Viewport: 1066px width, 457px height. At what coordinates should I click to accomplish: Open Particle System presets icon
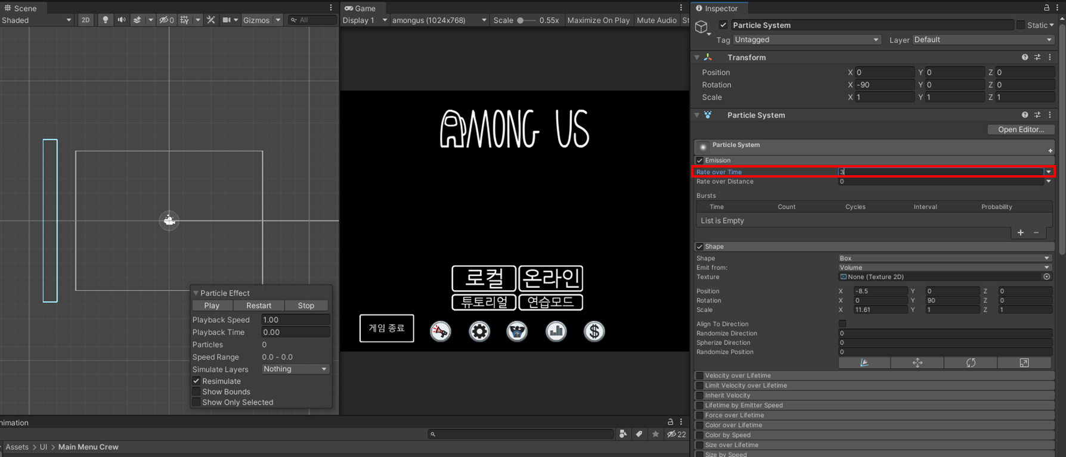point(1037,115)
